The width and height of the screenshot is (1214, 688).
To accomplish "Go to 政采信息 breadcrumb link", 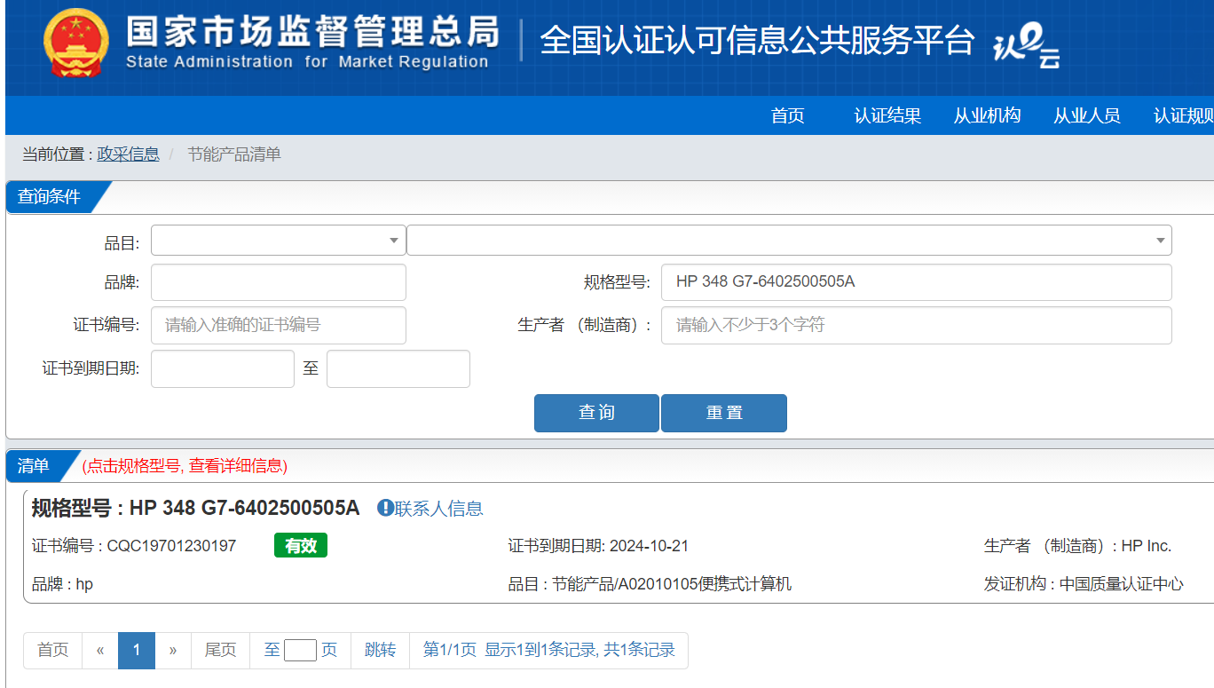I will 129,154.
